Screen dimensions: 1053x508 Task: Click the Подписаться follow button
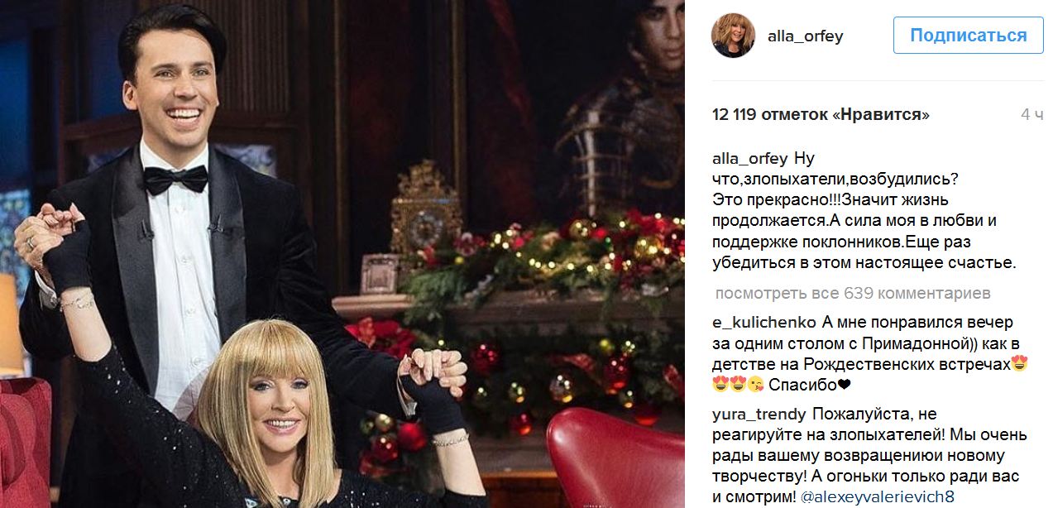pyautogui.click(x=968, y=36)
